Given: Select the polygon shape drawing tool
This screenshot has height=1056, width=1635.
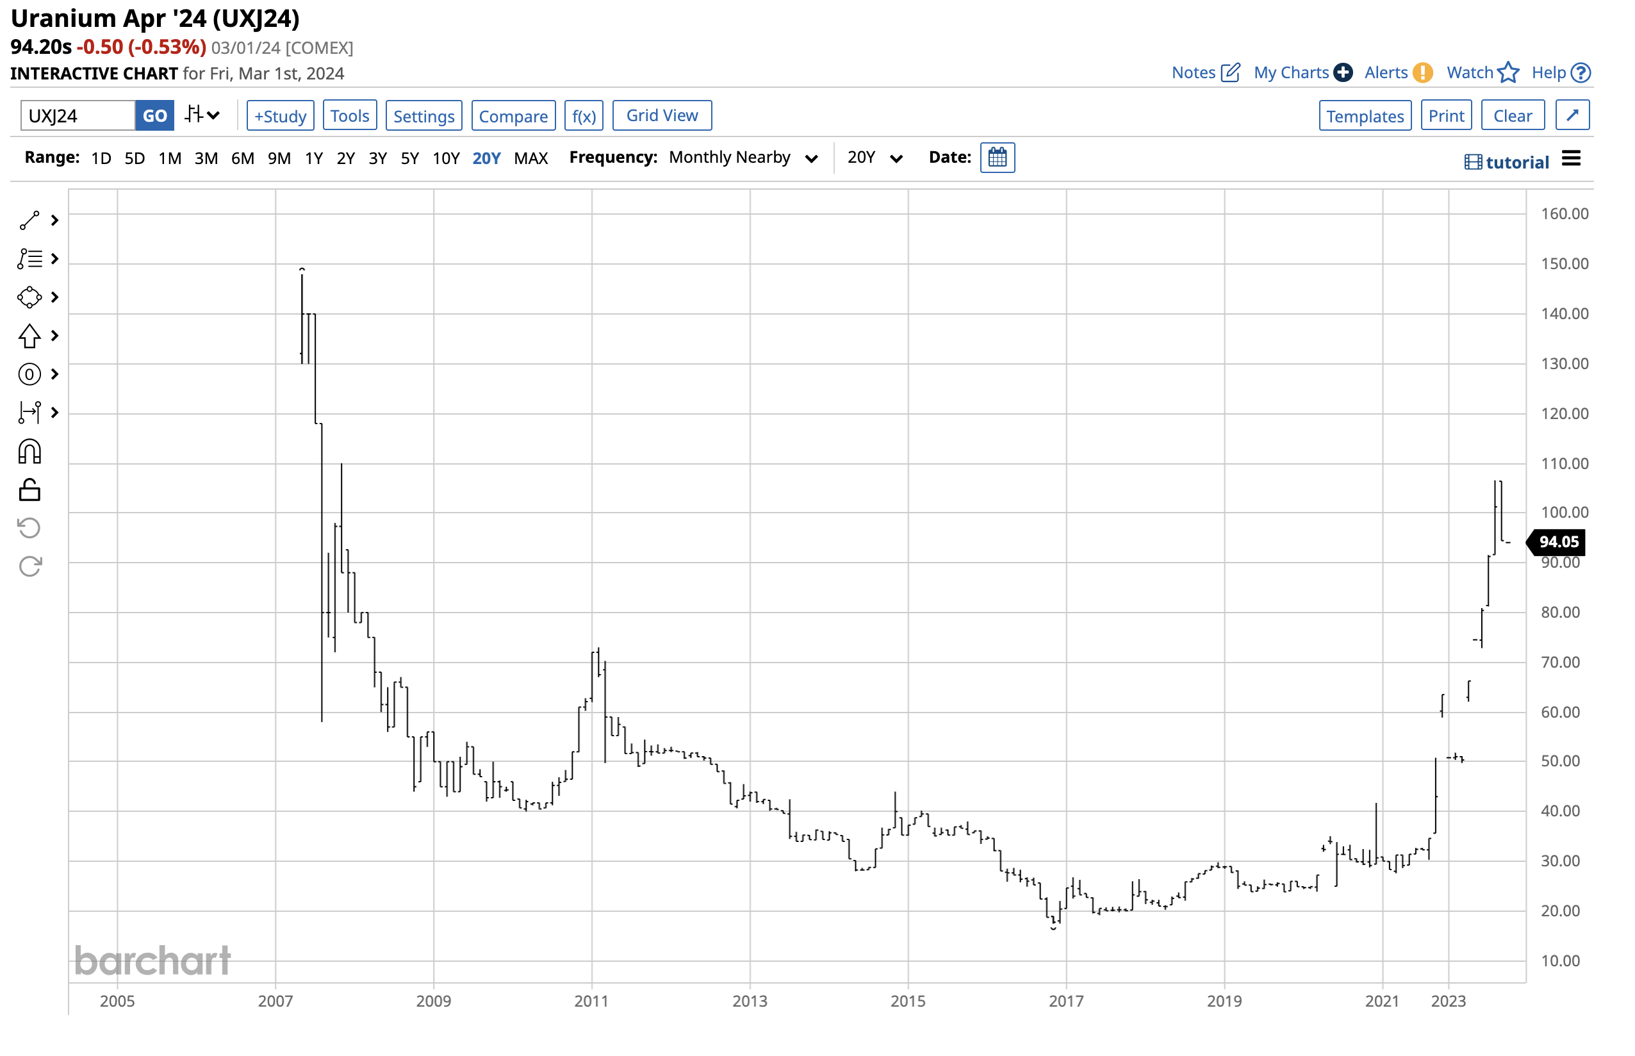Looking at the screenshot, I should [x=29, y=297].
